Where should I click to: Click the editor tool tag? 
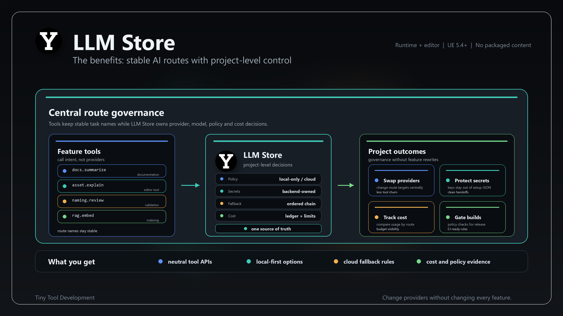pos(151,190)
